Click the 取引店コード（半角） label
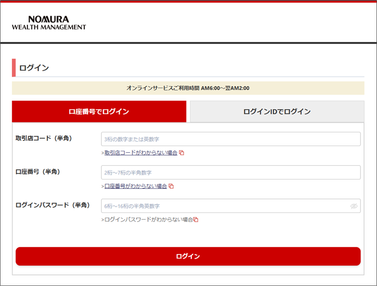Image resolution: width=377 pixels, height=286 pixels. coord(44,138)
